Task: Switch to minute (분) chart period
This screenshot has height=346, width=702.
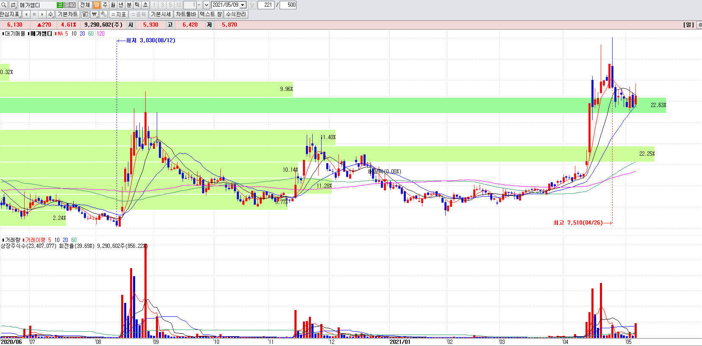Action: tap(129, 5)
